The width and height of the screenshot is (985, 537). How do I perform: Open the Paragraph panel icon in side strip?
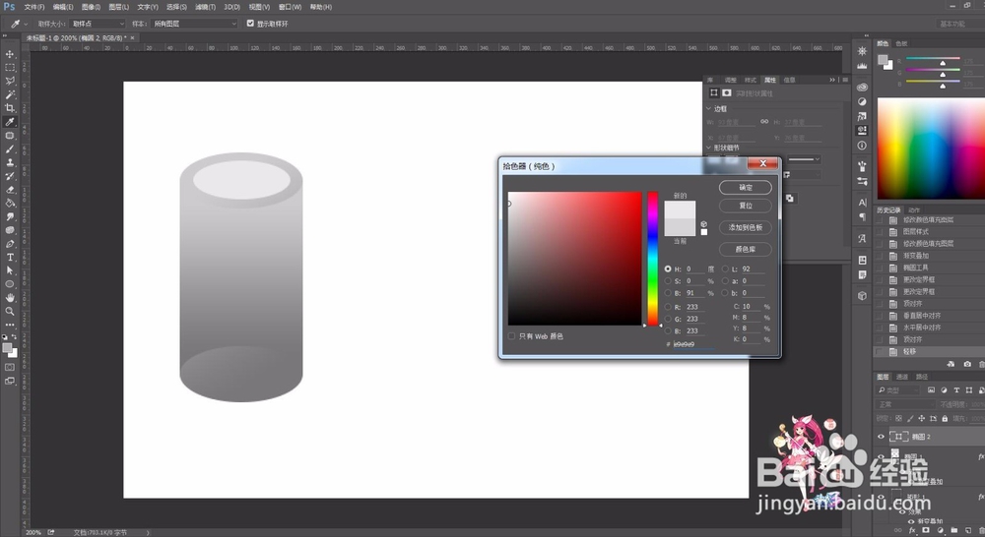pos(862,216)
